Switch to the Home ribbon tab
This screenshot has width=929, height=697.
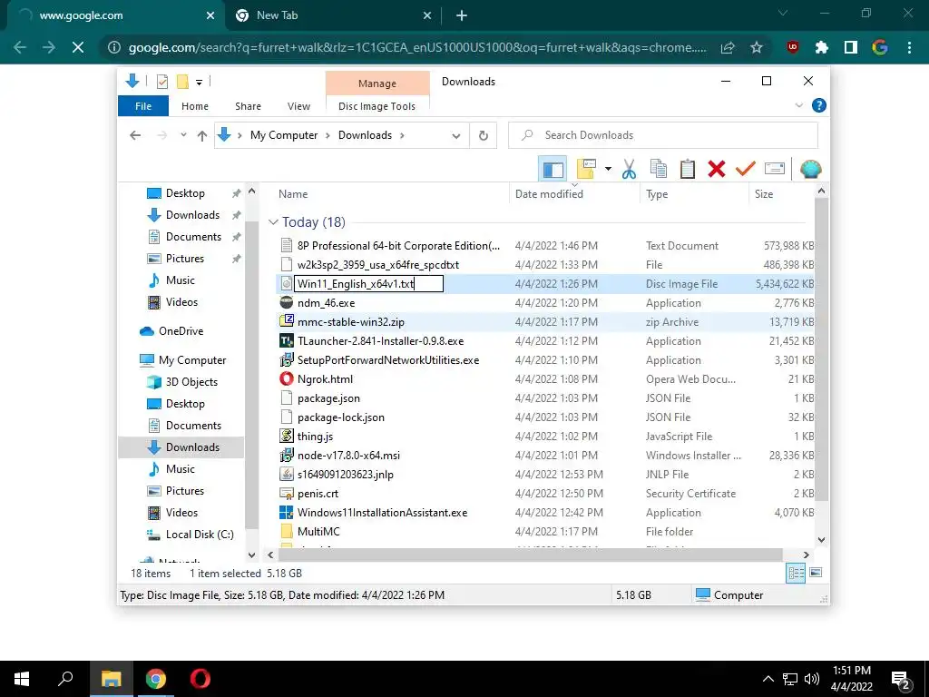point(195,106)
